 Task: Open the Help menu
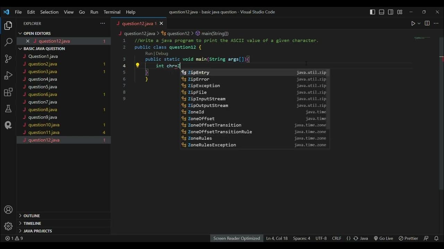(x=130, y=12)
